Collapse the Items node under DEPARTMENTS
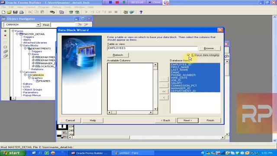 (x=29, y=54)
